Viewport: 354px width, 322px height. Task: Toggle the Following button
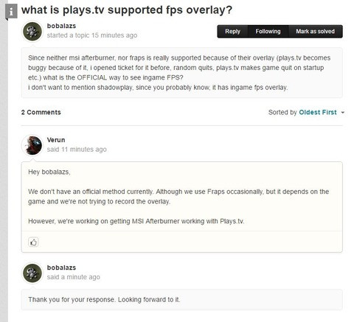tap(268, 32)
